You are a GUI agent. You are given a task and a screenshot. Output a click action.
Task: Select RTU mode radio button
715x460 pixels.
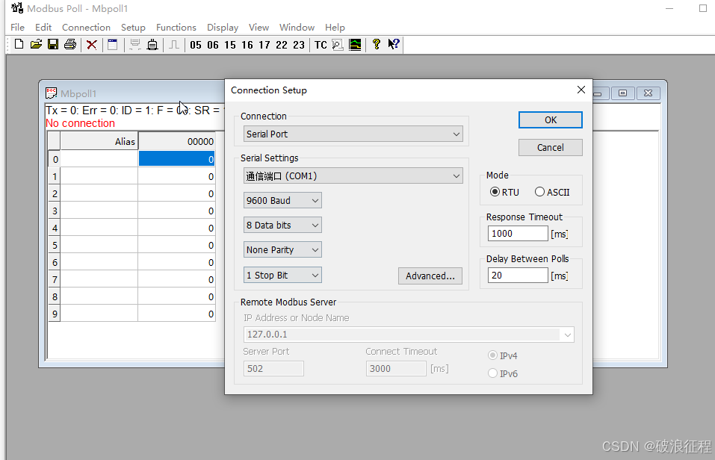(495, 192)
